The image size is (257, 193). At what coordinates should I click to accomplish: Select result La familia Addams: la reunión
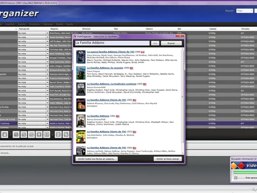[105, 68]
